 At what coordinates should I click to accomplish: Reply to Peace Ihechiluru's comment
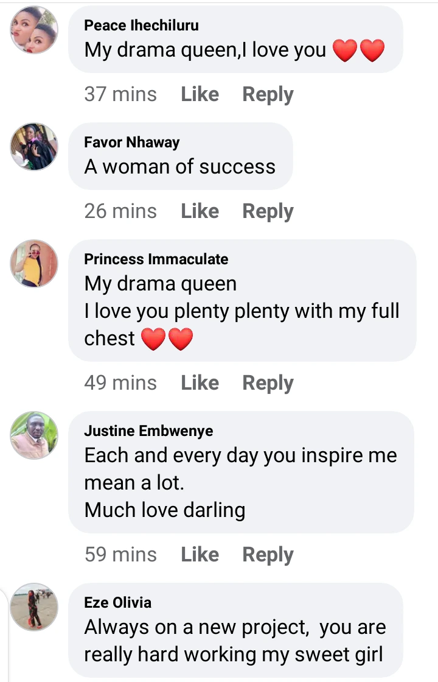tap(268, 94)
